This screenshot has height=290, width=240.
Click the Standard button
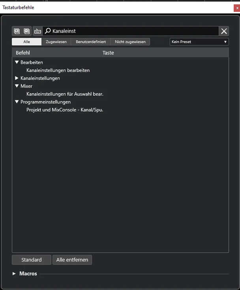(32, 260)
